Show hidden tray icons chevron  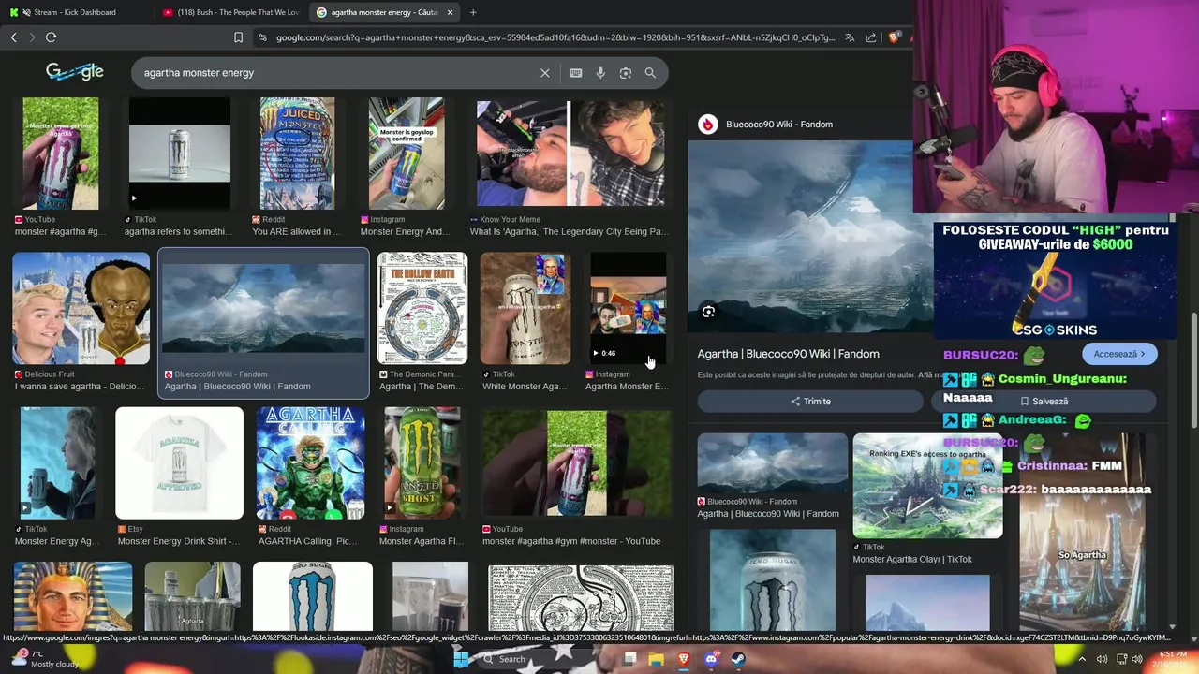tap(1083, 659)
